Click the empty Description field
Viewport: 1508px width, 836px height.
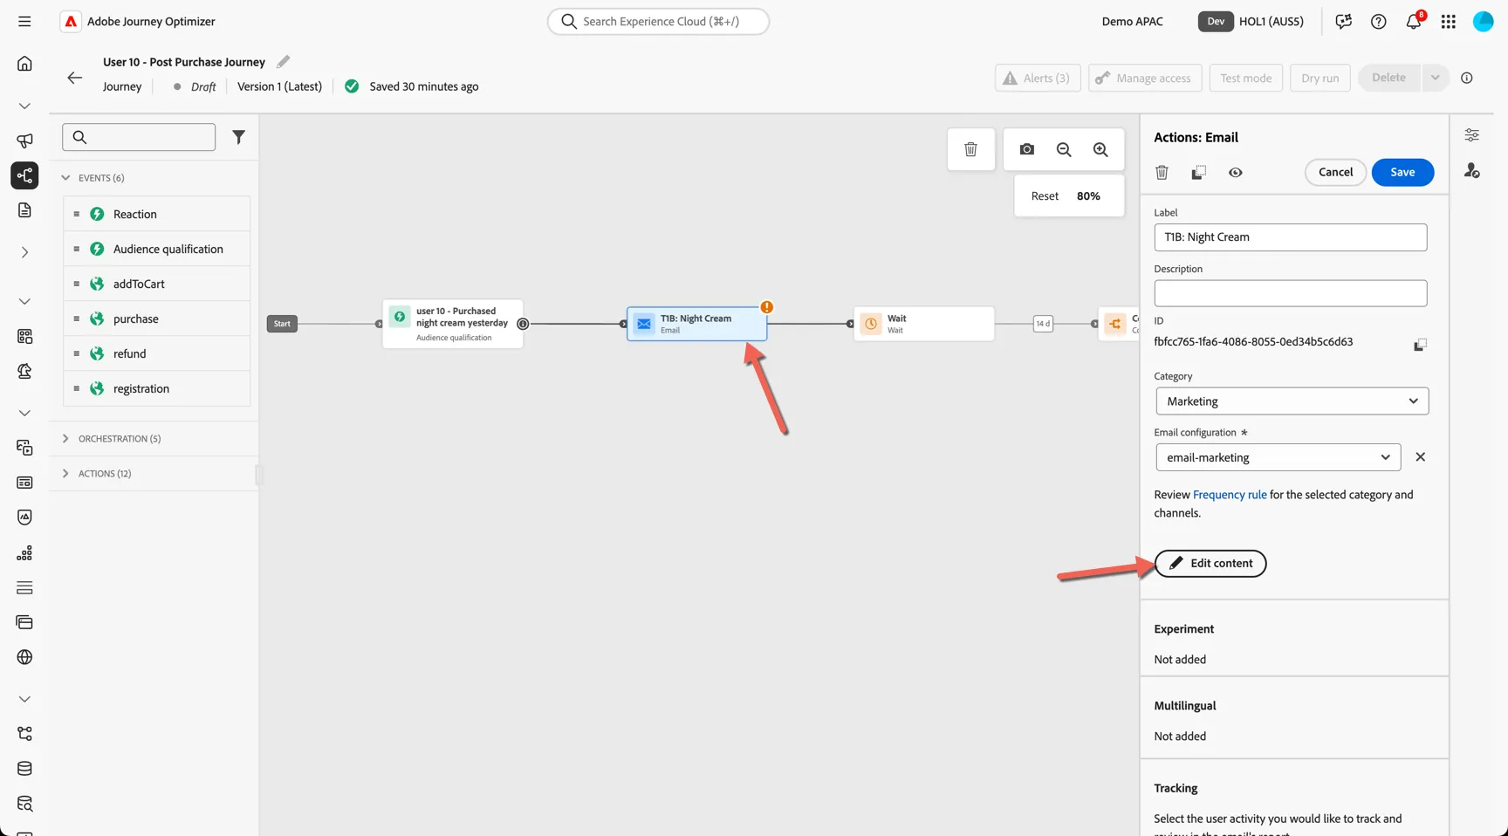pos(1291,293)
